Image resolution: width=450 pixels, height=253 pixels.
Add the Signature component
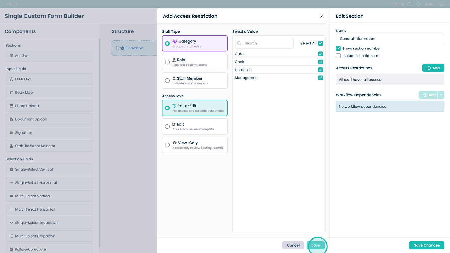click(49, 133)
